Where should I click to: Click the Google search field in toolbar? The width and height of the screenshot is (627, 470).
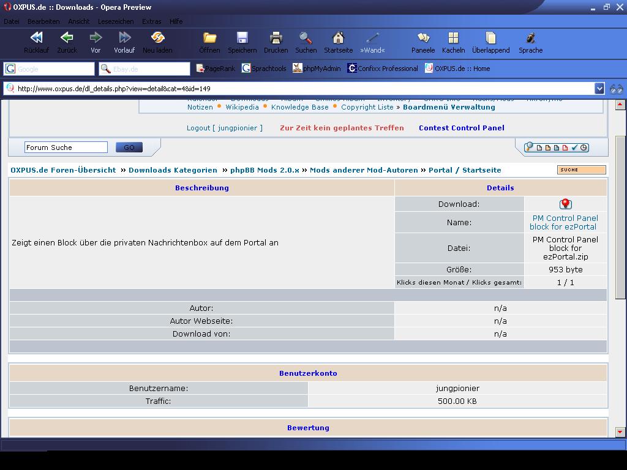54,69
